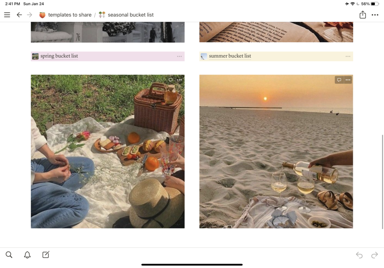Viewport: 384px width, 268px height.
Task: Open the spring bucket list page
Action: pos(59,56)
